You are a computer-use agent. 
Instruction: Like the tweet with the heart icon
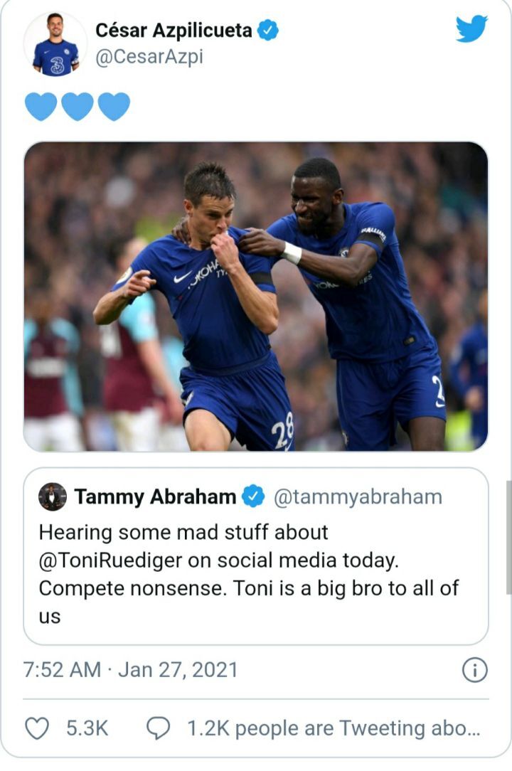click(x=37, y=728)
